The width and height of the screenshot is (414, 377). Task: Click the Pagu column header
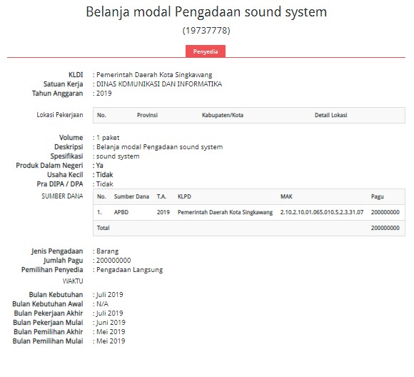(378, 196)
